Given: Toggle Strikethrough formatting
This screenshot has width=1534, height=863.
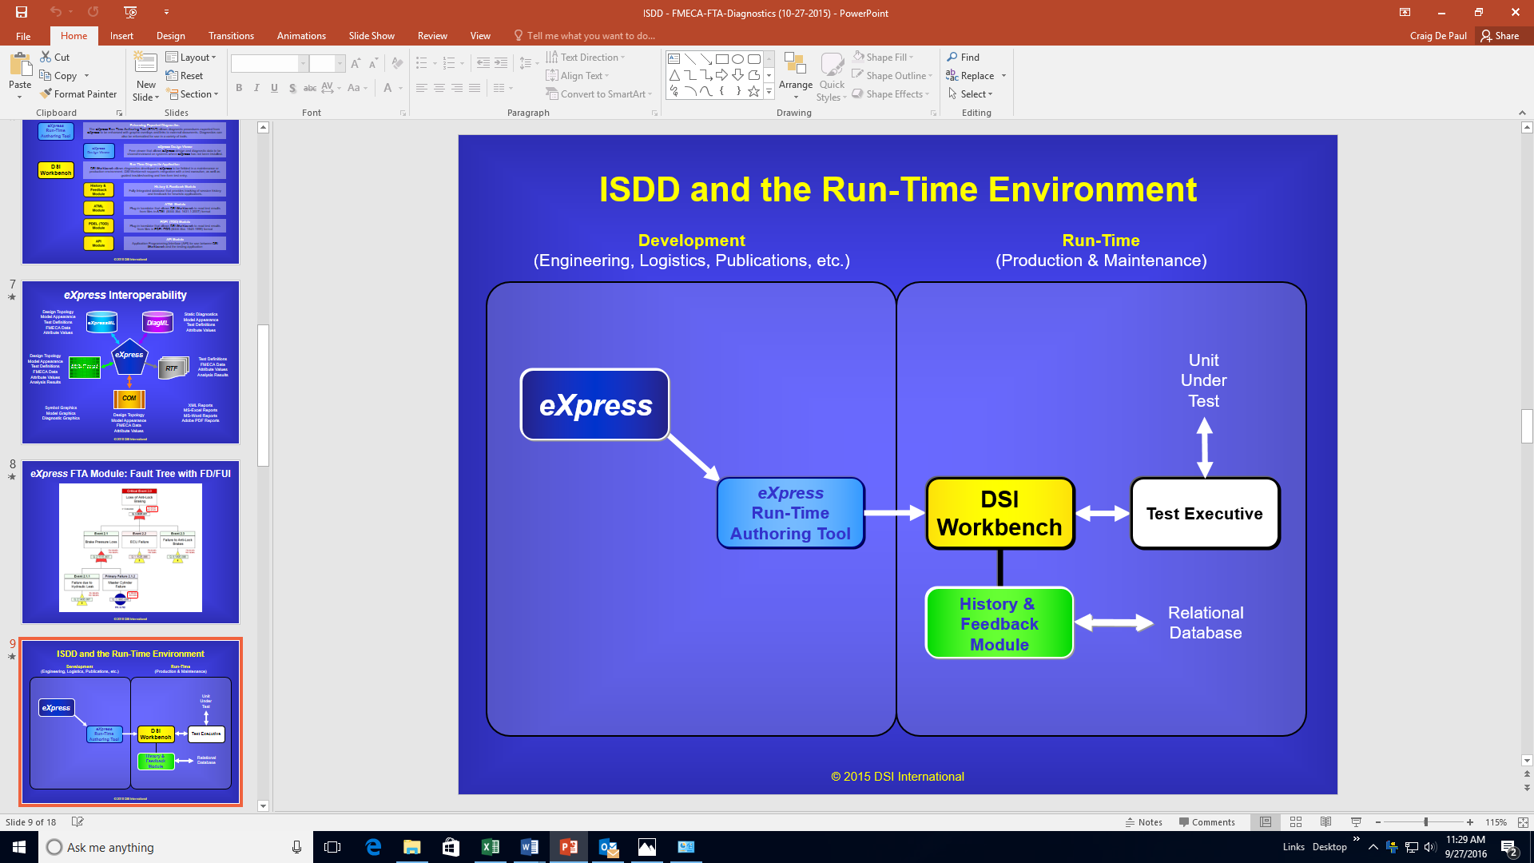Looking at the screenshot, I should click(310, 88).
